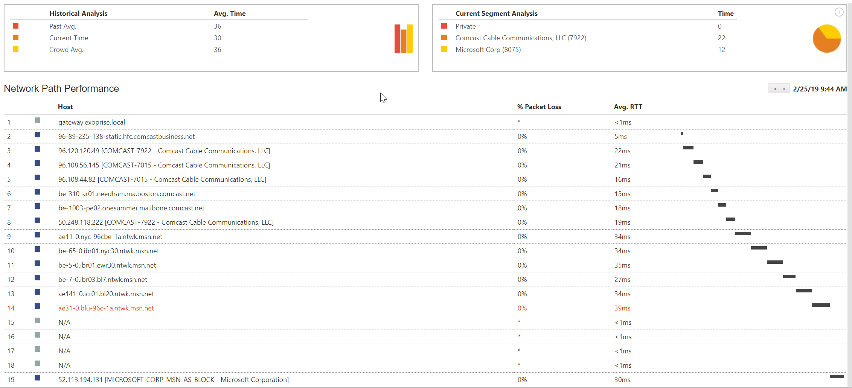Image resolution: width=852 pixels, height=388 pixels.
Task: Click status square for be-5-0.ibr01.ewr30 hop
Action: (37, 263)
